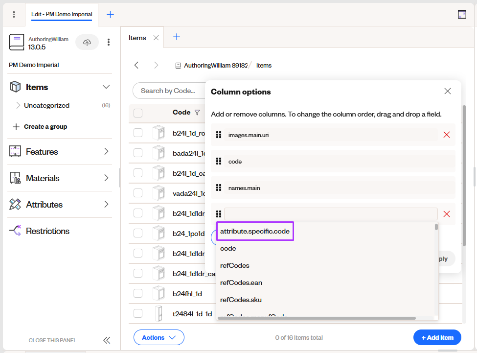Remove the images.main.uri column with red X

click(446, 135)
